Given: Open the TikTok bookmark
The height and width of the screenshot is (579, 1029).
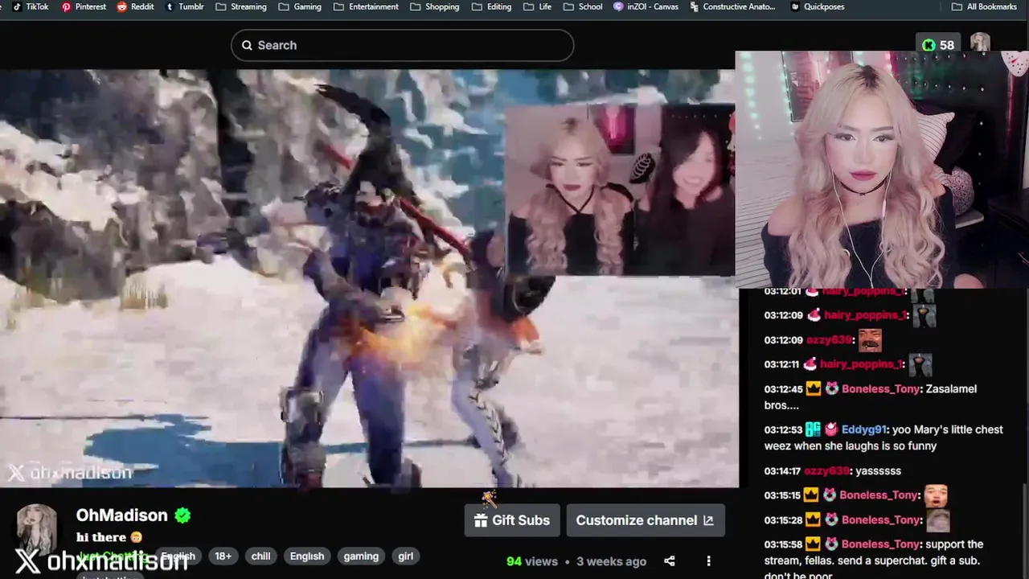Looking at the screenshot, I should pyautogui.click(x=31, y=6).
